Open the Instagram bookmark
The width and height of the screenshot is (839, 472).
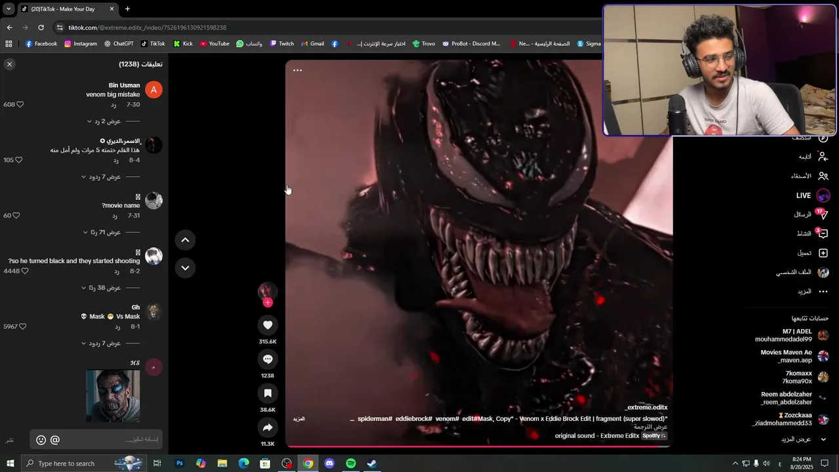tap(81, 44)
